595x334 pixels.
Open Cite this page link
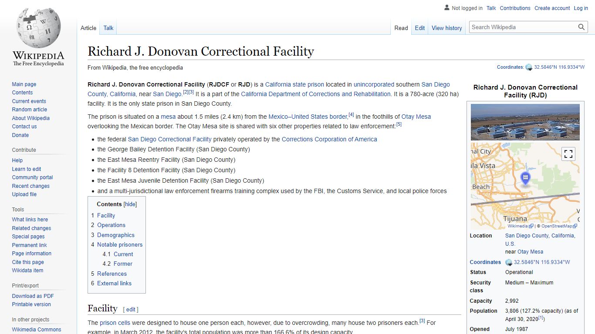[x=28, y=262]
